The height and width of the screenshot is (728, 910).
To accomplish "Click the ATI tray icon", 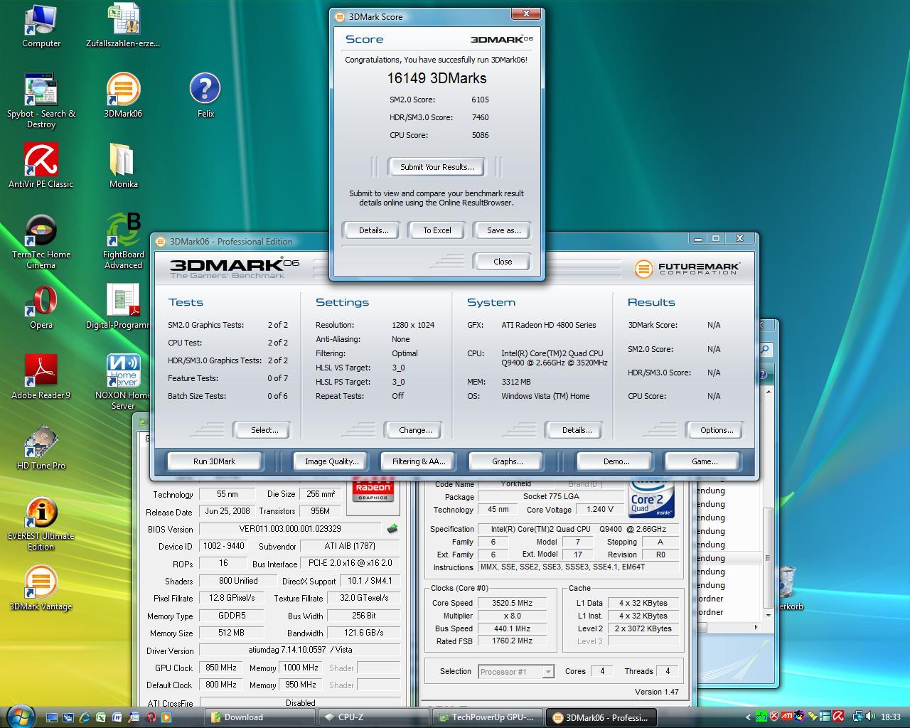I will [787, 717].
